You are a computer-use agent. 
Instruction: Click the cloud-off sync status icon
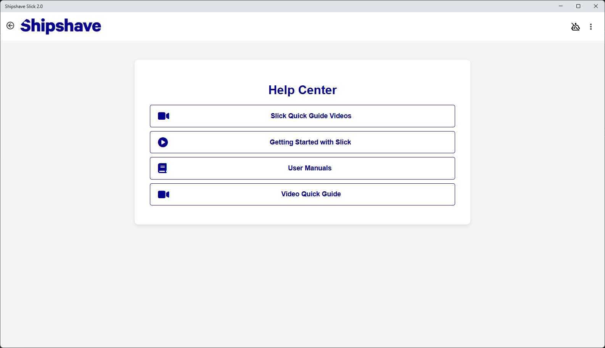tap(576, 27)
